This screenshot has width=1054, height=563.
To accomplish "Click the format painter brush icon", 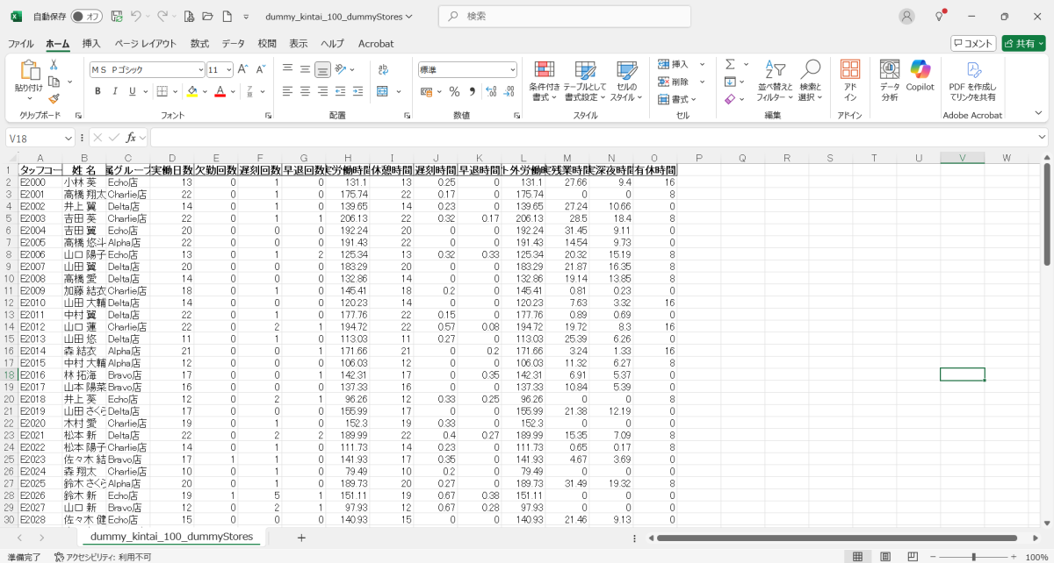I will tap(54, 98).
